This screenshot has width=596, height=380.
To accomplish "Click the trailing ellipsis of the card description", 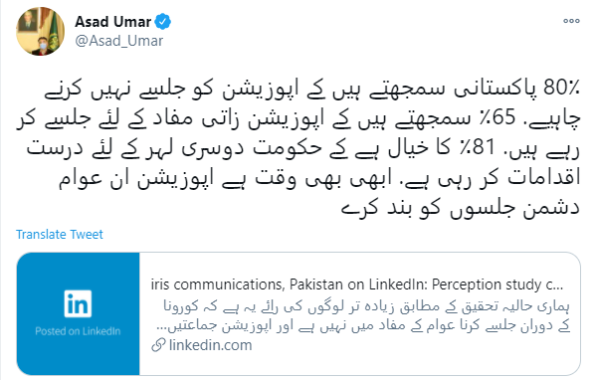I will (x=162, y=327).
